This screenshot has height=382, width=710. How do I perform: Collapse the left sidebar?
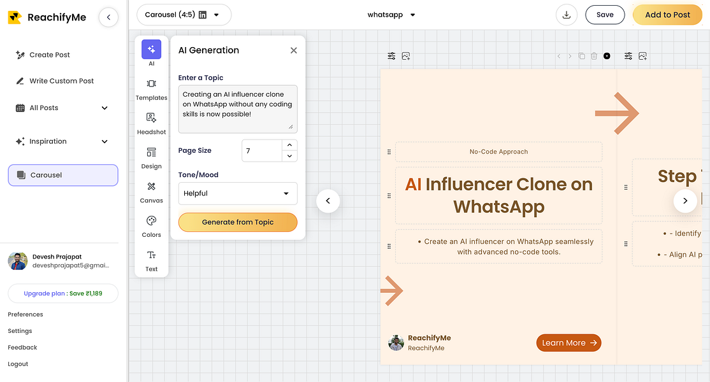[109, 17]
